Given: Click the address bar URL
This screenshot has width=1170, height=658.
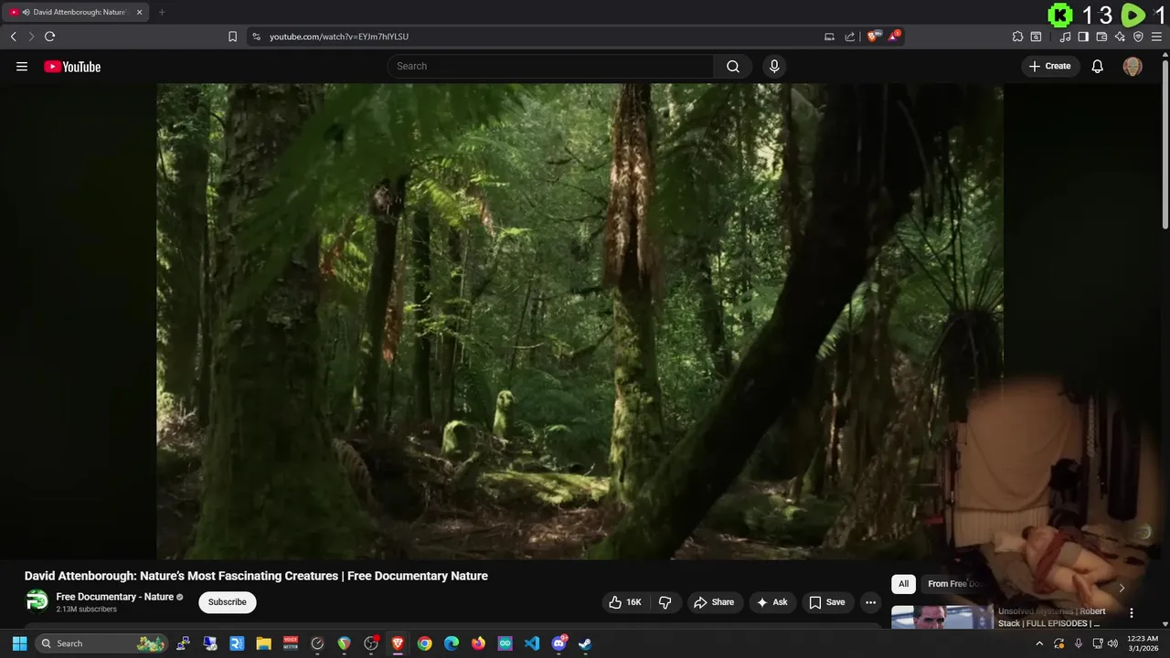Looking at the screenshot, I should coord(339,37).
